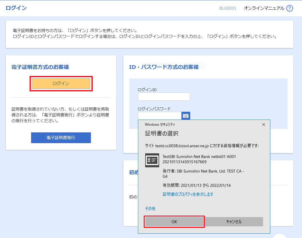Expand その他 for more certificate choices
302x238 pixels.
coord(150,208)
